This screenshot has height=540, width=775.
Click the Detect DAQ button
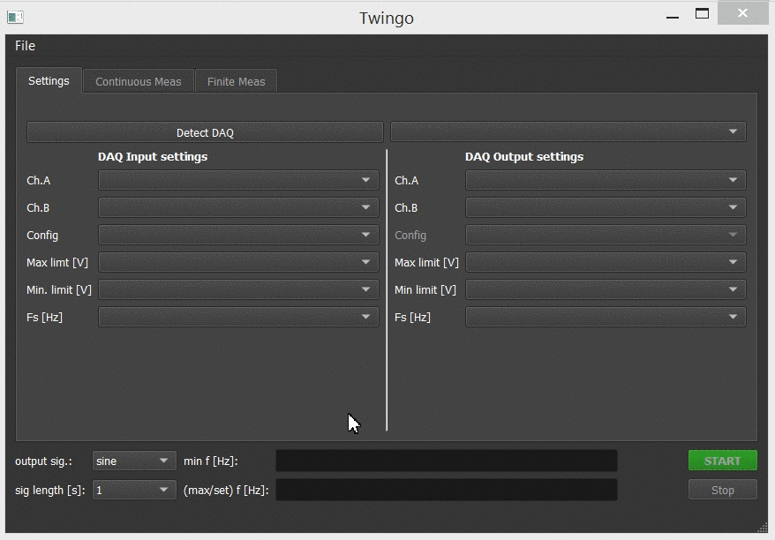[x=205, y=132]
